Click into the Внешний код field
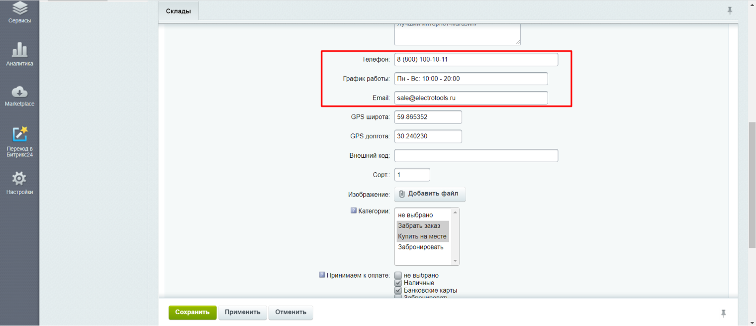756x326 pixels. coord(476,156)
